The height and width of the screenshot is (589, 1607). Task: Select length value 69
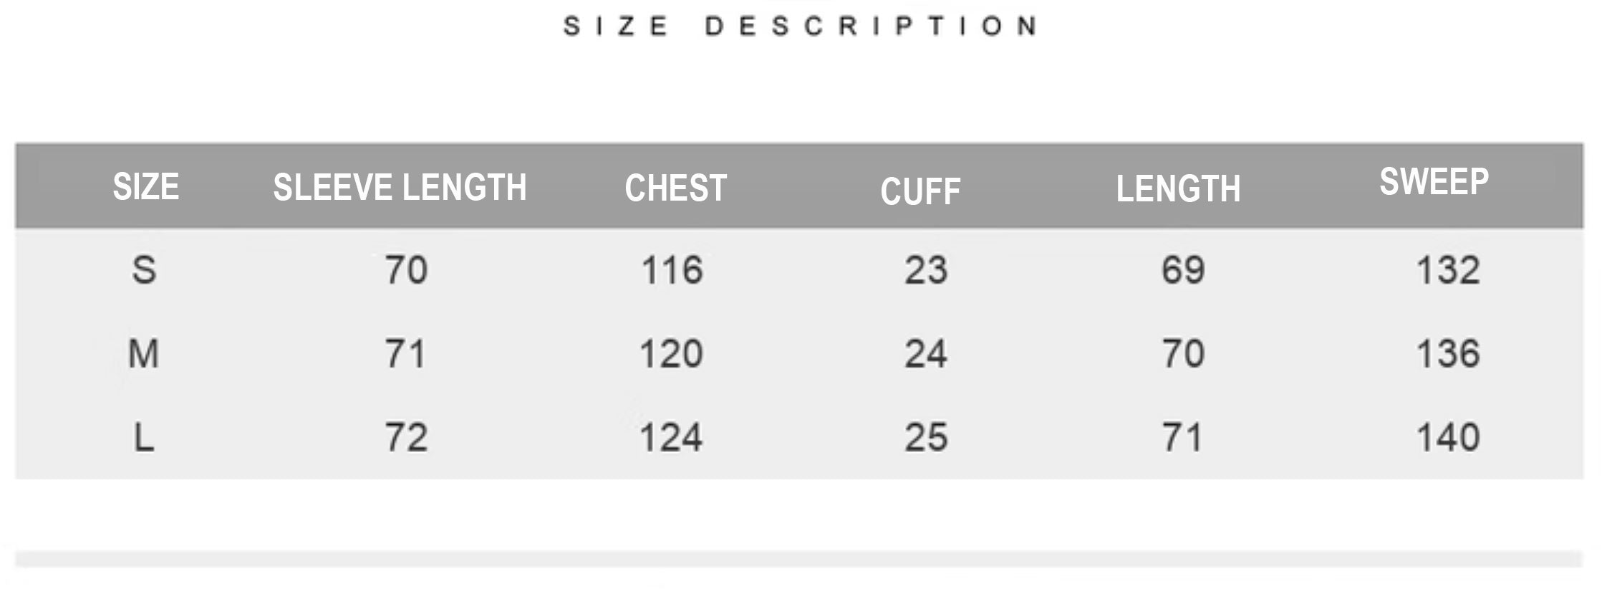coord(1183,270)
